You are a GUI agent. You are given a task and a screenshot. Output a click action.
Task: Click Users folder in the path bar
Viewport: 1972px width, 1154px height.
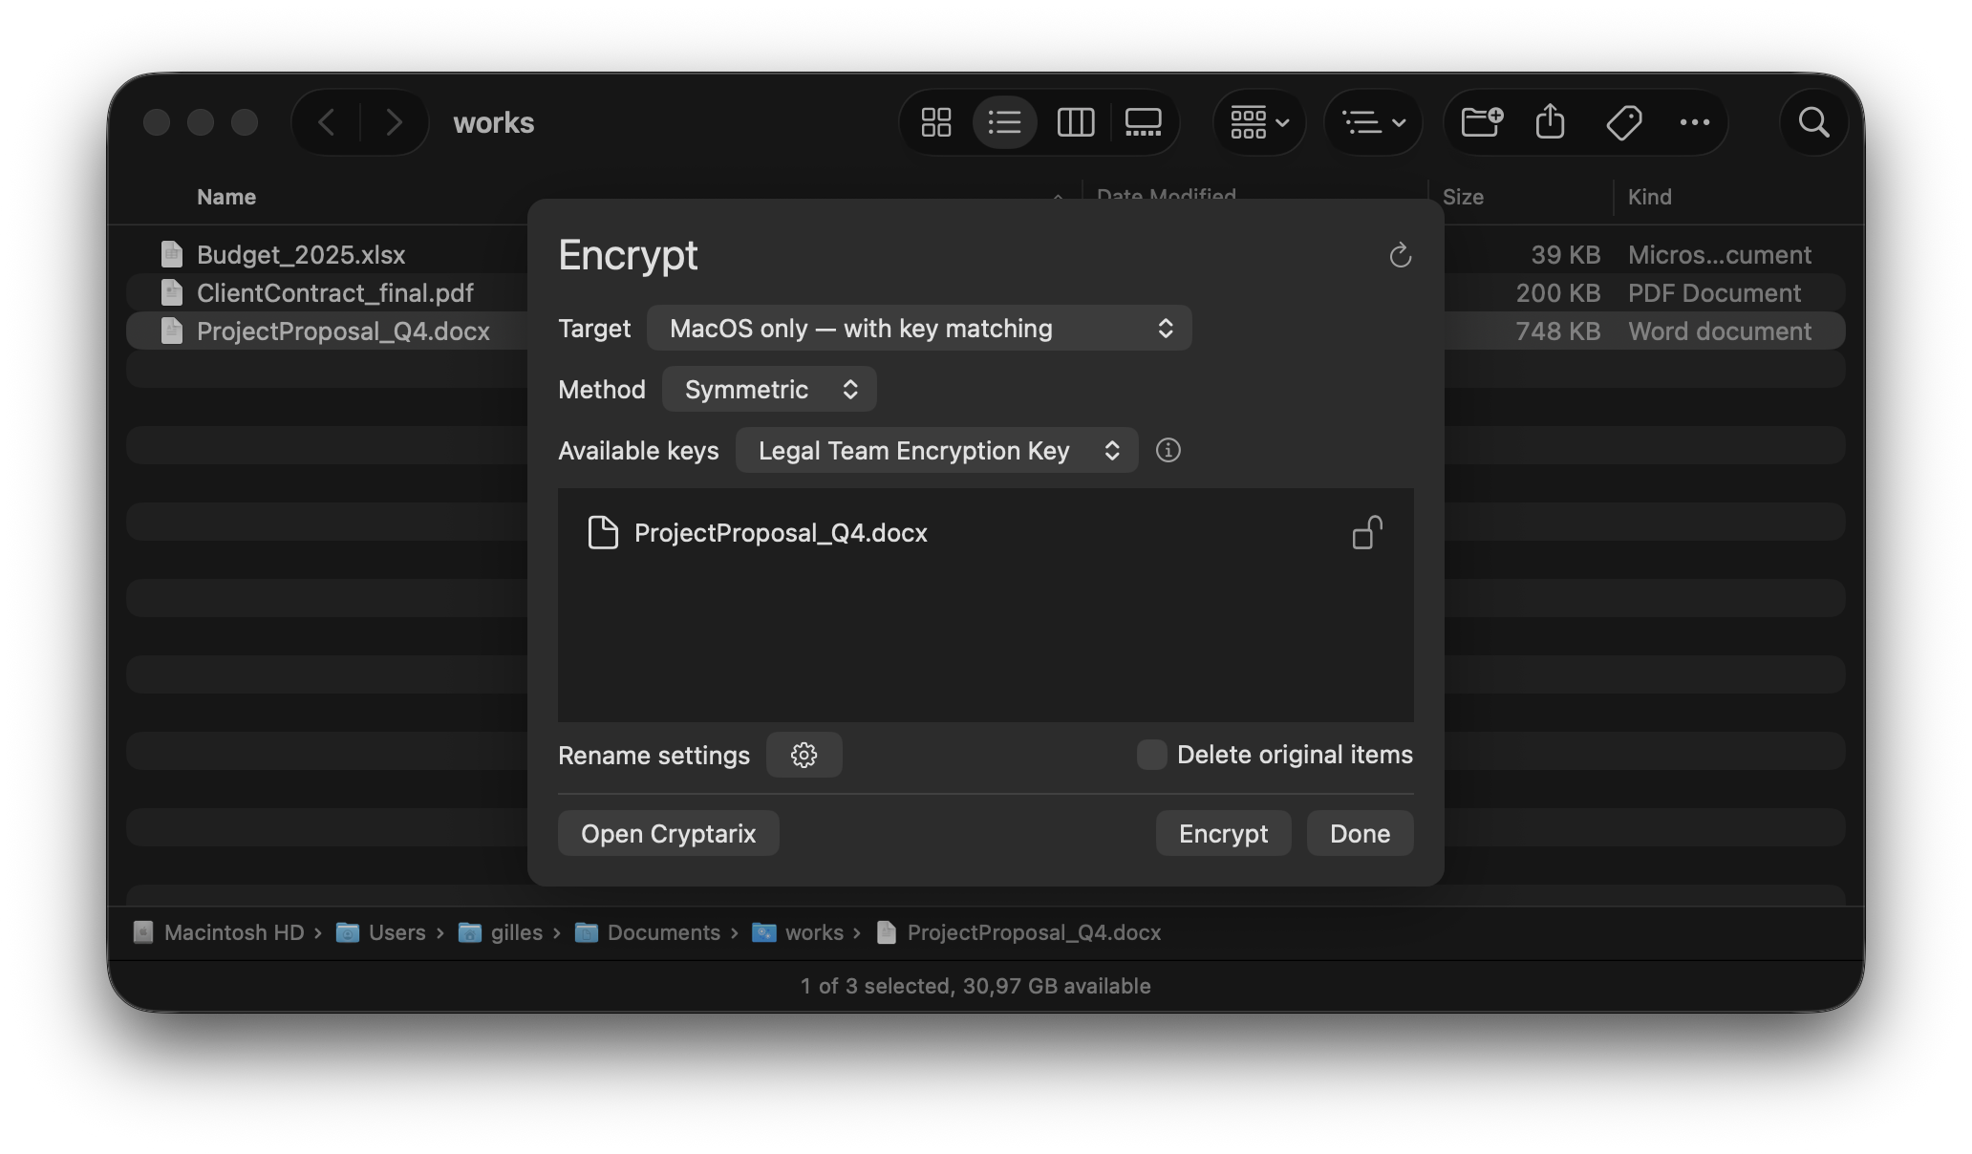point(381,932)
